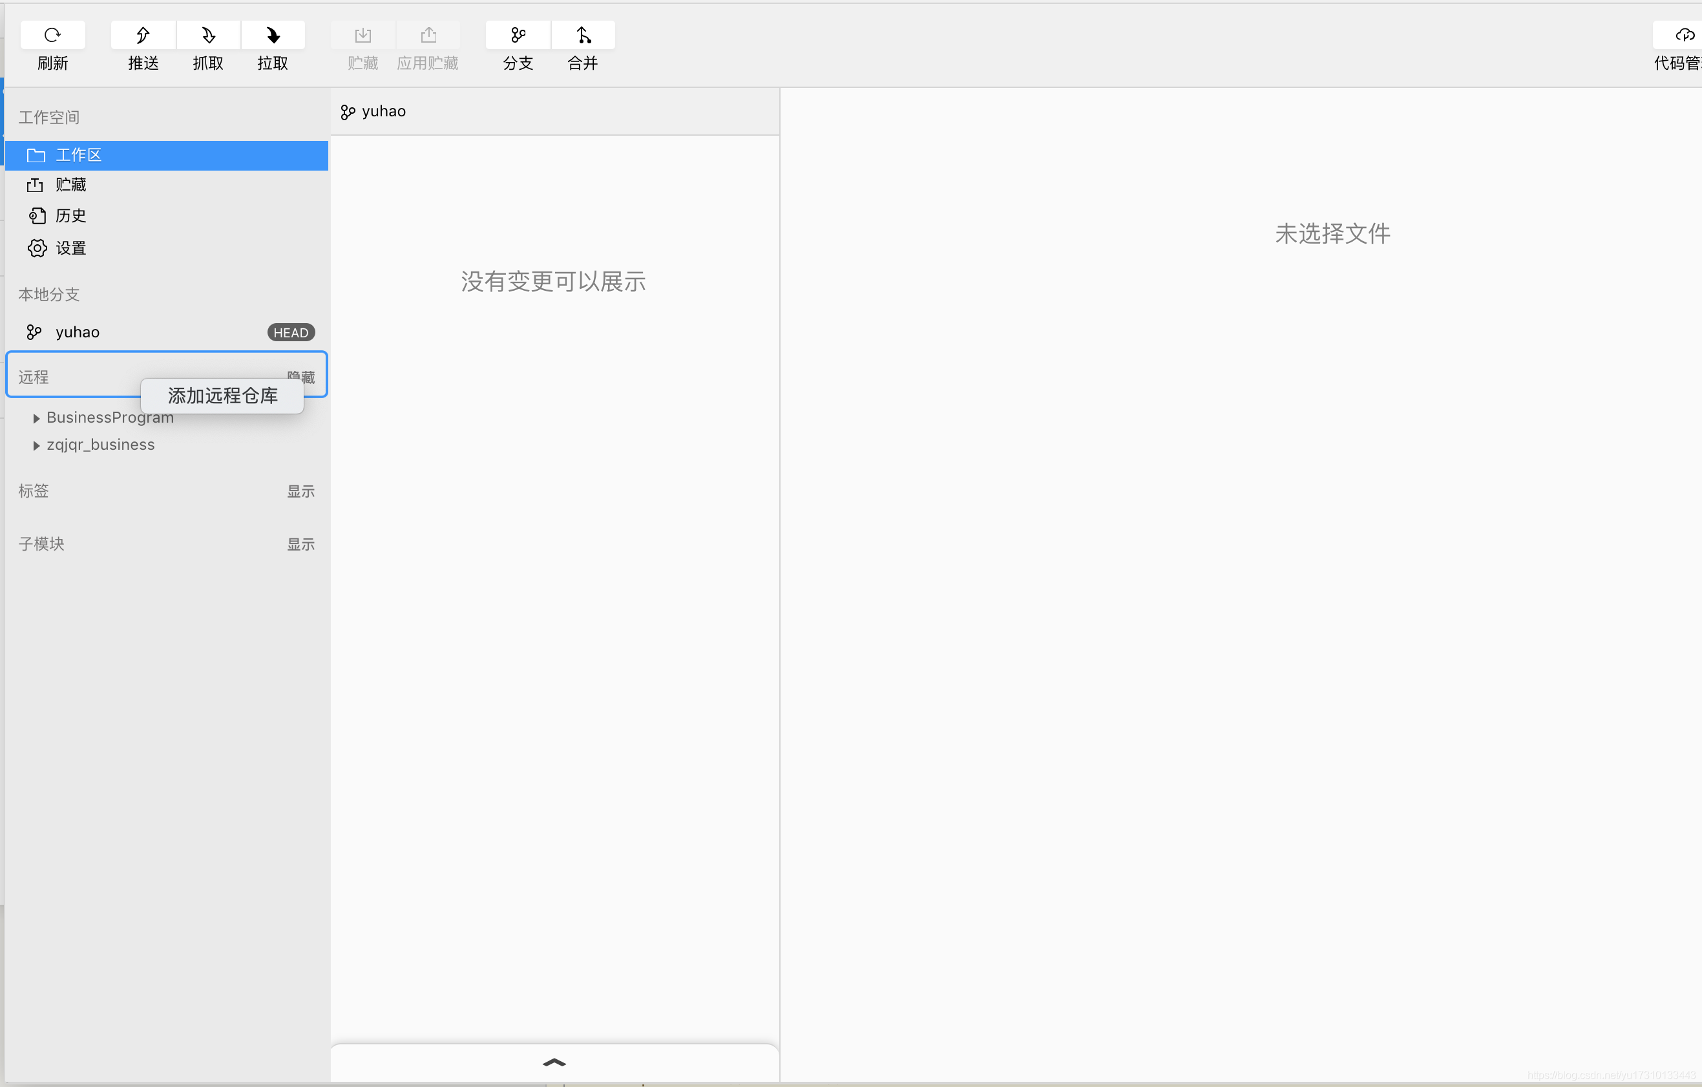Show the Tags (标签) section
The image size is (1702, 1087).
300,491
